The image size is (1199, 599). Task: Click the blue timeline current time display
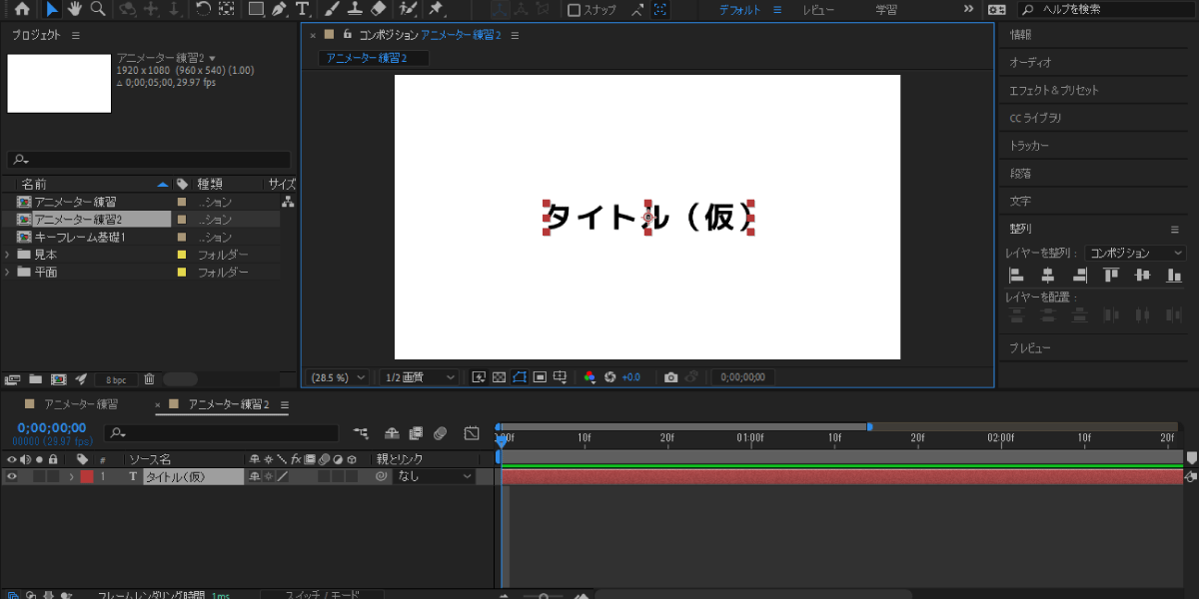pyautogui.click(x=52, y=428)
